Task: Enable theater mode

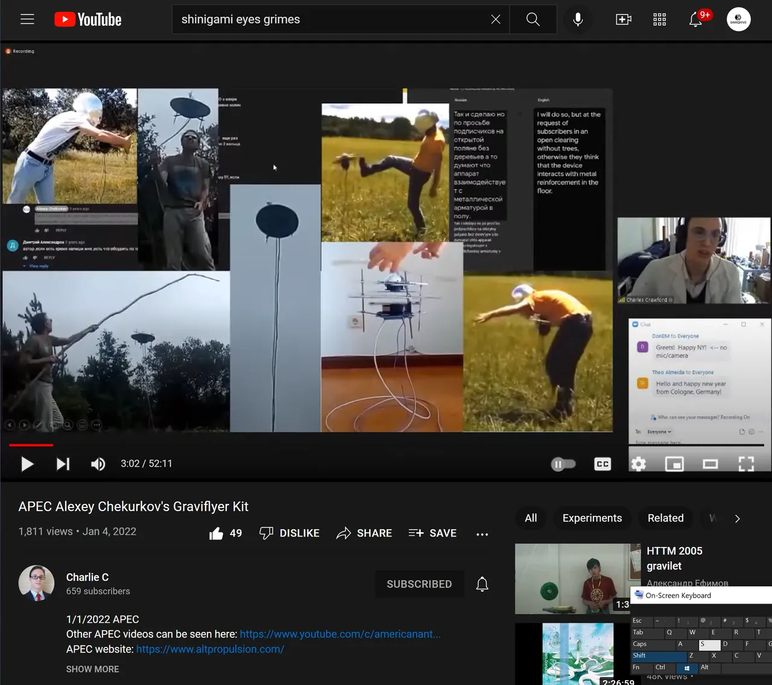Action: pos(710,464)
